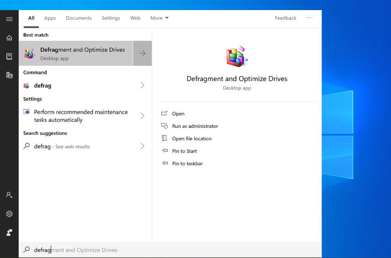Viewport: 391px width, 258px height.
Task: Expand the defrag command chevron
Action: click(142, 85)
